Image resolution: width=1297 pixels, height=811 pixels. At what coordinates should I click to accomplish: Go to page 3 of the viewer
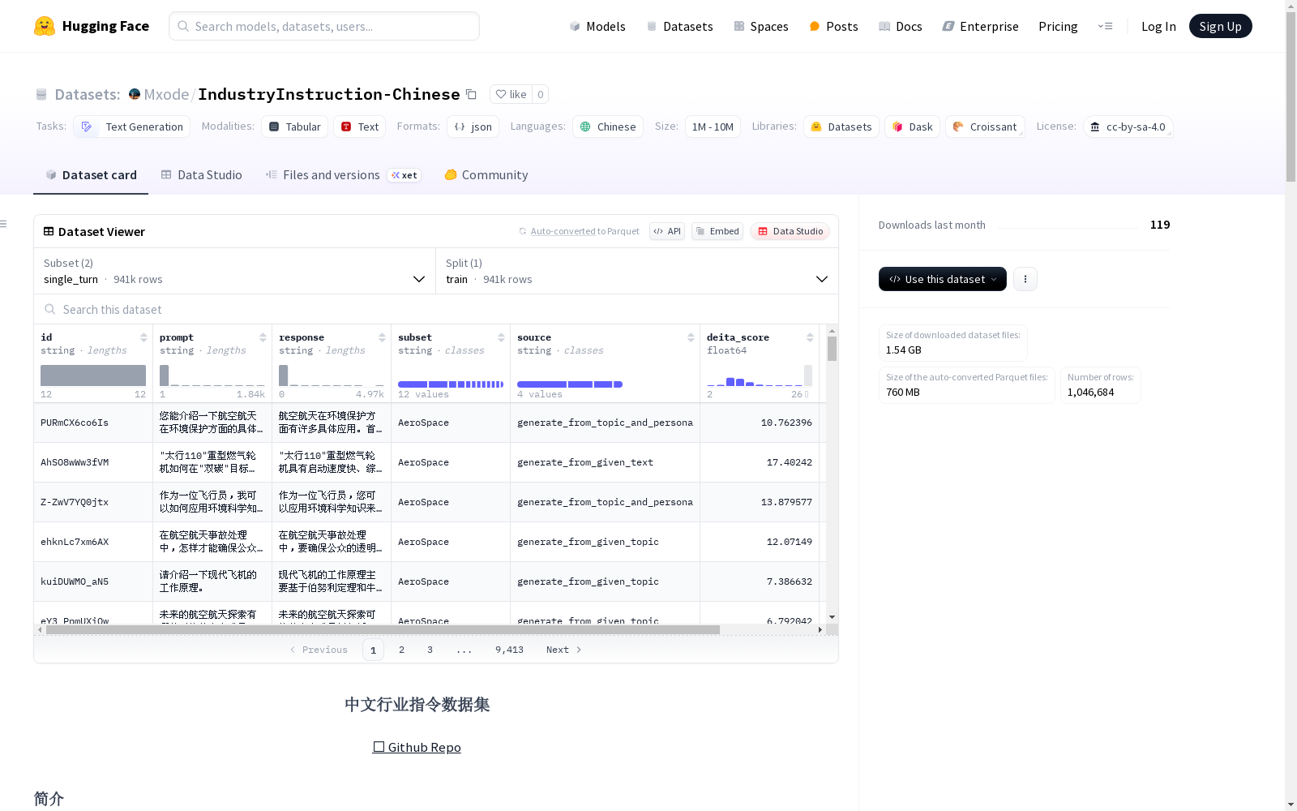click(x=430, y=650)
